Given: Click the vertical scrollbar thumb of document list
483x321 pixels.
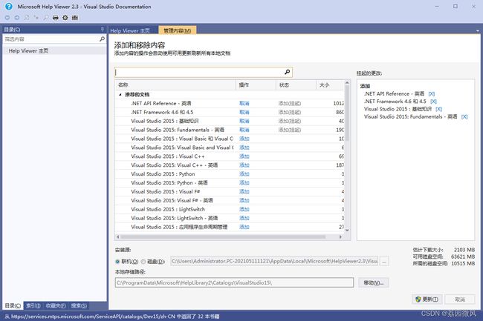Looking at the screenshot, I should click(347, 113).
